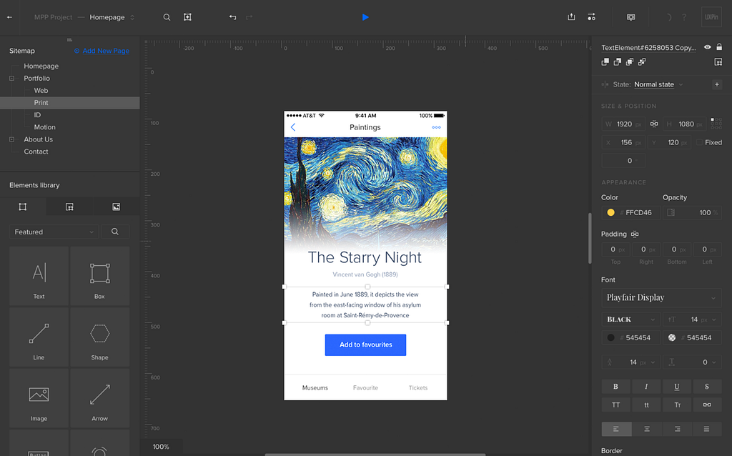The image size is (732, 456).
Task: Click the fit-to-frame icon beside search
Action: pyautogui.click(x=188, y=17)
